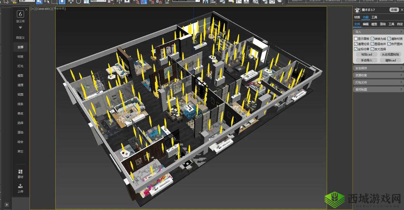Open the 模型 category in 渝云库 sidebar

pyautogui.click(x=20, y=75)
